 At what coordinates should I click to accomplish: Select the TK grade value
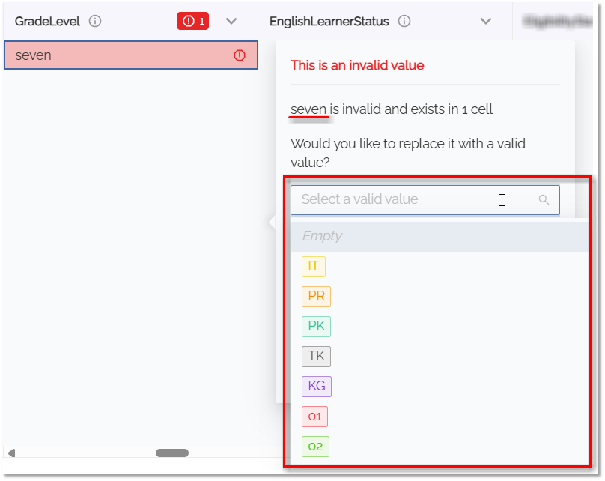(x=316, y=356)
